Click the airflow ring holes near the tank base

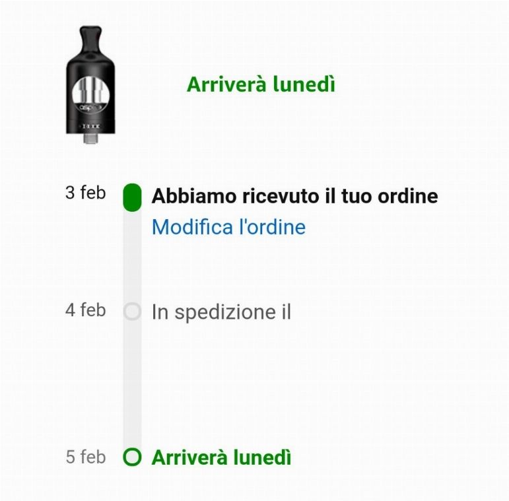click(90, 126)
